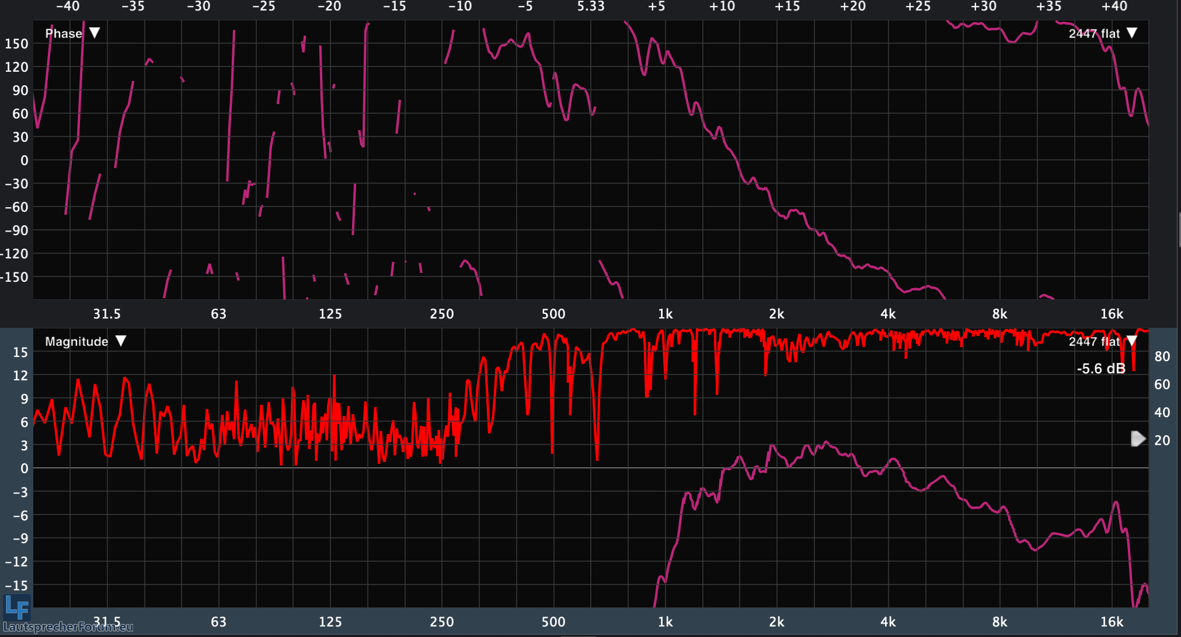
Task: Click the Magnitude plot title label
Action: [76, 342]
